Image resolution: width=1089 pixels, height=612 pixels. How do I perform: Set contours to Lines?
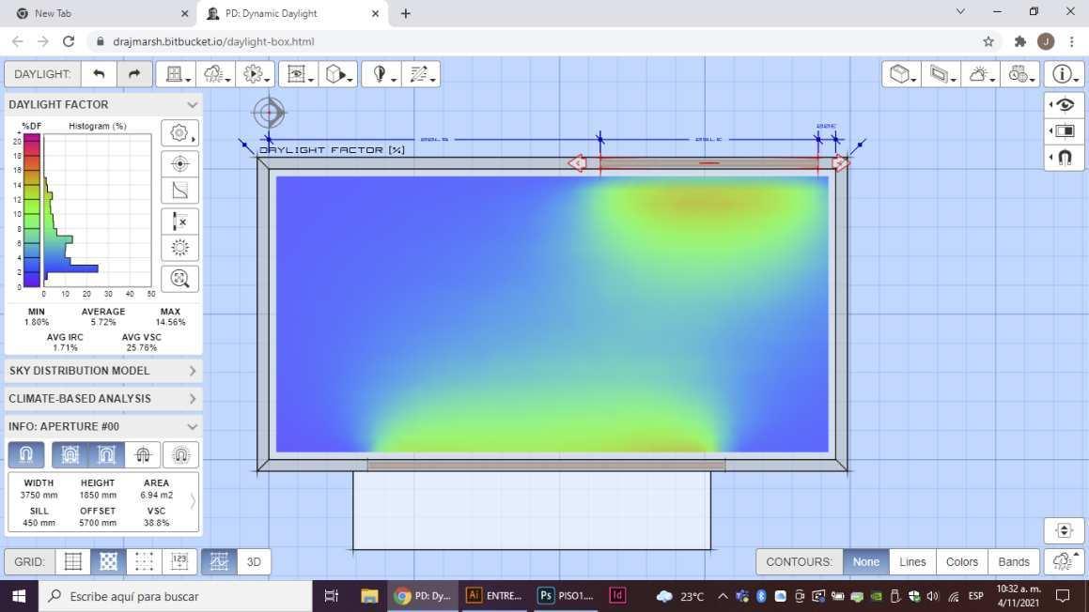(912, 562)
